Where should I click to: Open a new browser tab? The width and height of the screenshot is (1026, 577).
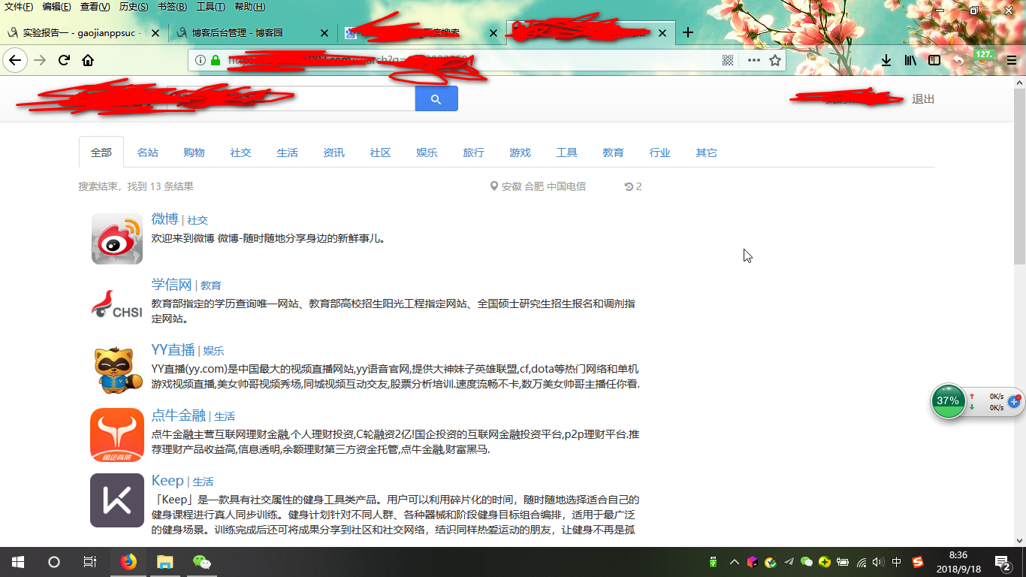click(x=687, y=32)
